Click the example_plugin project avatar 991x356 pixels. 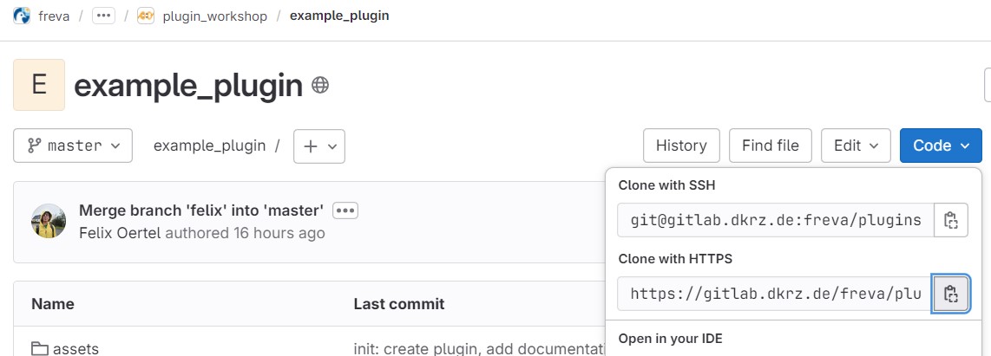click(x=39, y=85)
